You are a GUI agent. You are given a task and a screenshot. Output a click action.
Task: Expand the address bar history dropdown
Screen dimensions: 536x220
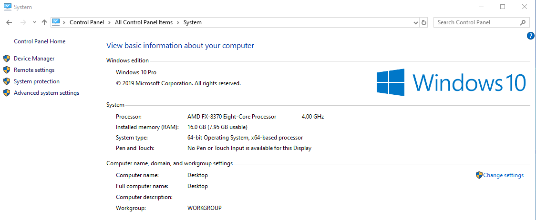coord(415,22)
